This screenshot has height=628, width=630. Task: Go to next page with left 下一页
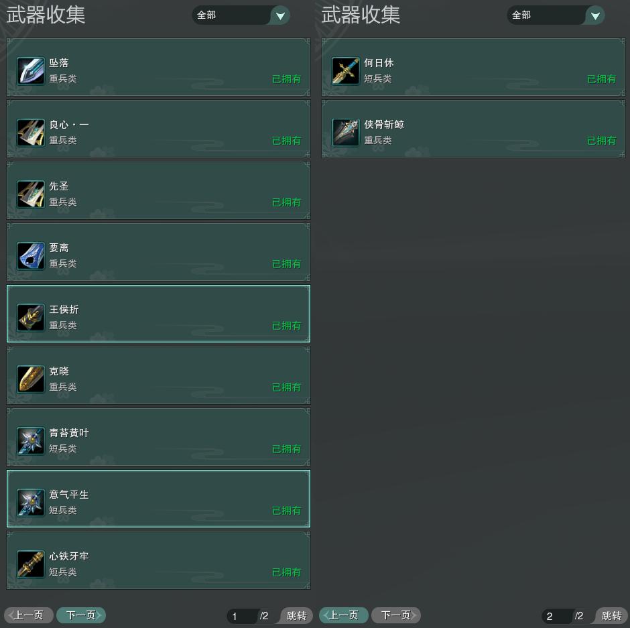[81, 615]
